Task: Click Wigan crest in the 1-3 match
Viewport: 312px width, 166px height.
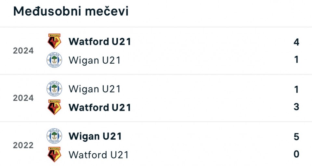Action: [54, 89]
